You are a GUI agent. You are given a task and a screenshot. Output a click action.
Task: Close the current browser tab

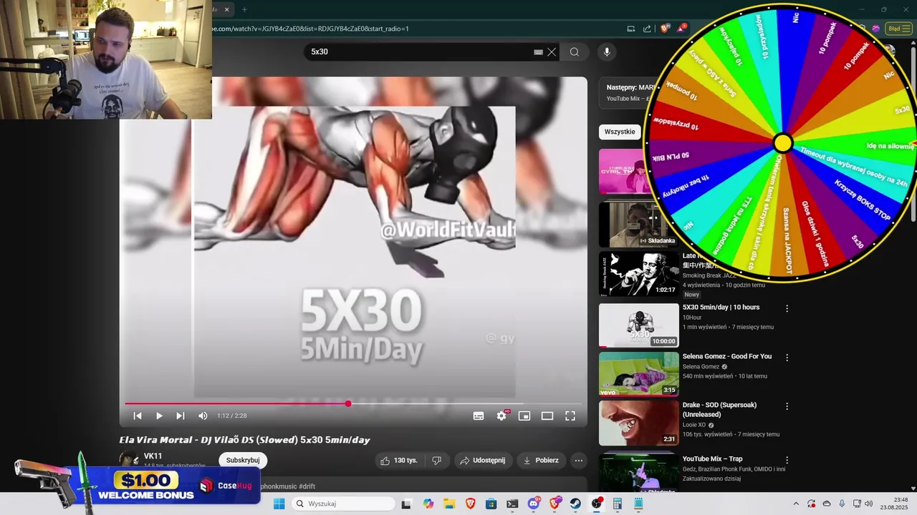point(227,9)
